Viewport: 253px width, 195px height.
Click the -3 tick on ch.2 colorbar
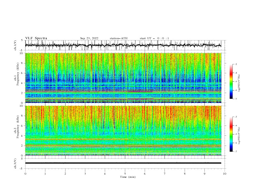[236, 117]
